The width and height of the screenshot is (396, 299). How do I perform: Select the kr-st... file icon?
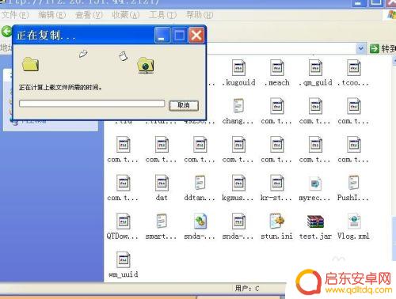[276, 183]
